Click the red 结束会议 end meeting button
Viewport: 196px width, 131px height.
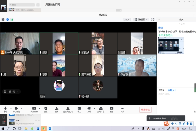point(145,110)
